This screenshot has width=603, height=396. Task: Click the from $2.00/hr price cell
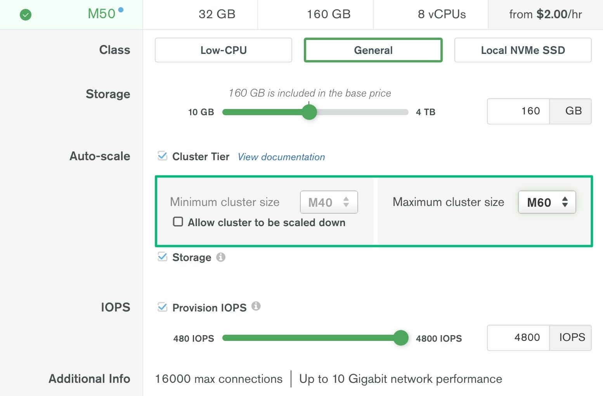tap(545, 14)
